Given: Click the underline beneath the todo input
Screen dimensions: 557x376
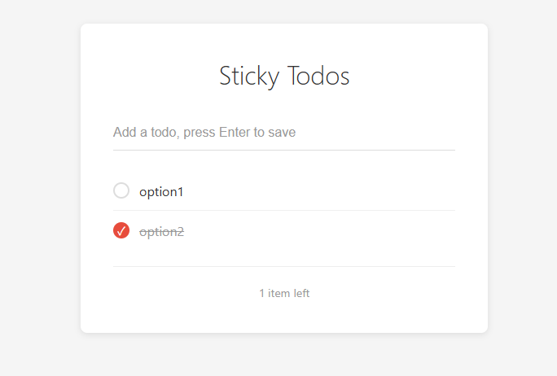Looking at the screenshot, I should pos(283,150).
